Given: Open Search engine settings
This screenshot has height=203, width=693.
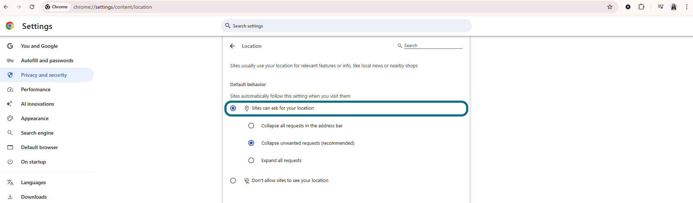Looking at the screenshot, I should coord(47,133).
